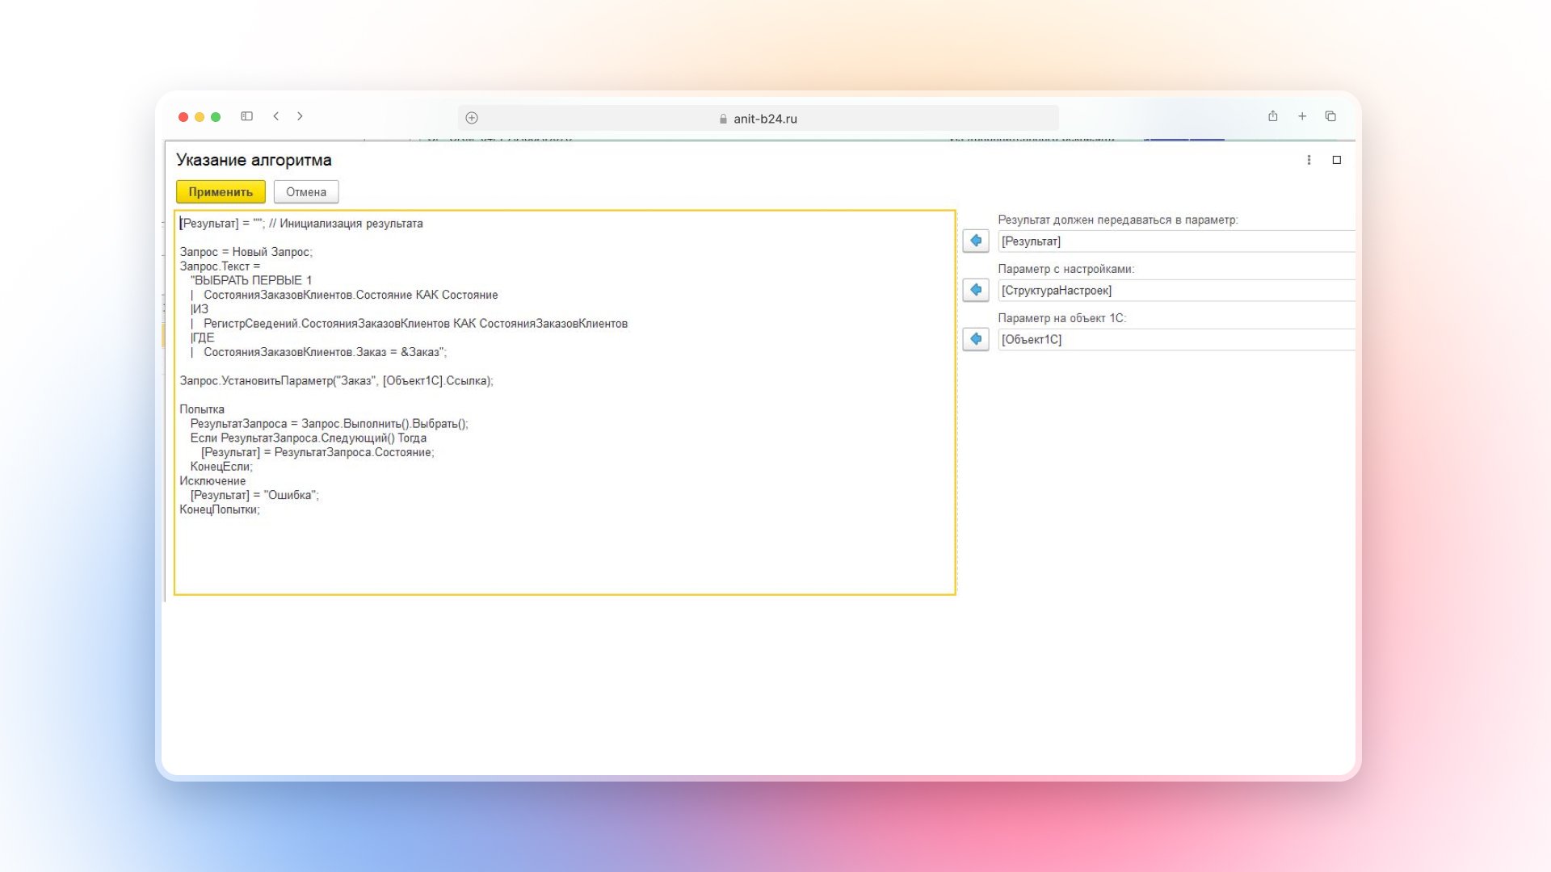Click the [Объект1С] parameter field
1551x872 pixels.
point(1175,340)
